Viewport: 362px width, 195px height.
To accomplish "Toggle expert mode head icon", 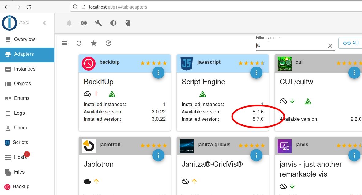I will (128, 23).
